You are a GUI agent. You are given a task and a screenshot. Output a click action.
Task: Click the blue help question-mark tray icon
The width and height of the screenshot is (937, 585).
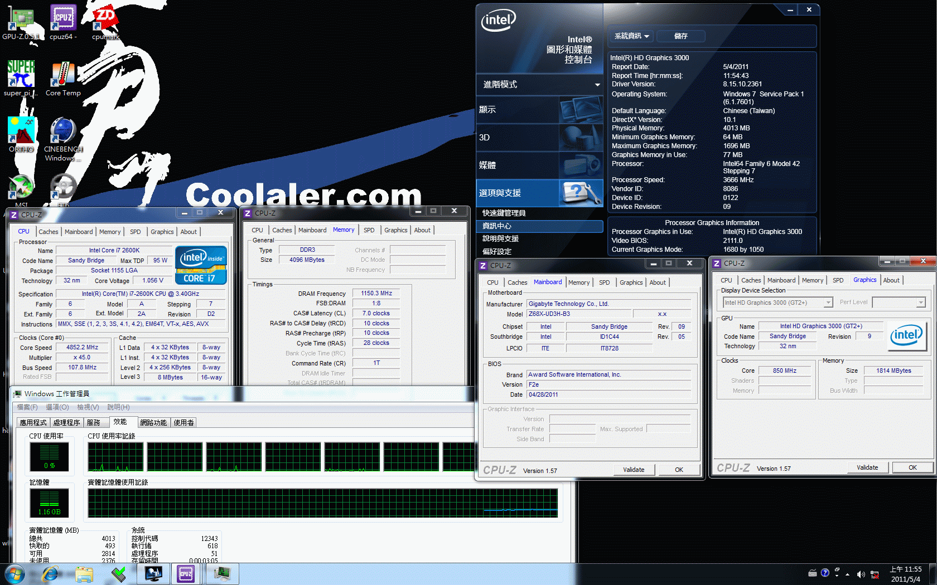(x=825, y=572)
